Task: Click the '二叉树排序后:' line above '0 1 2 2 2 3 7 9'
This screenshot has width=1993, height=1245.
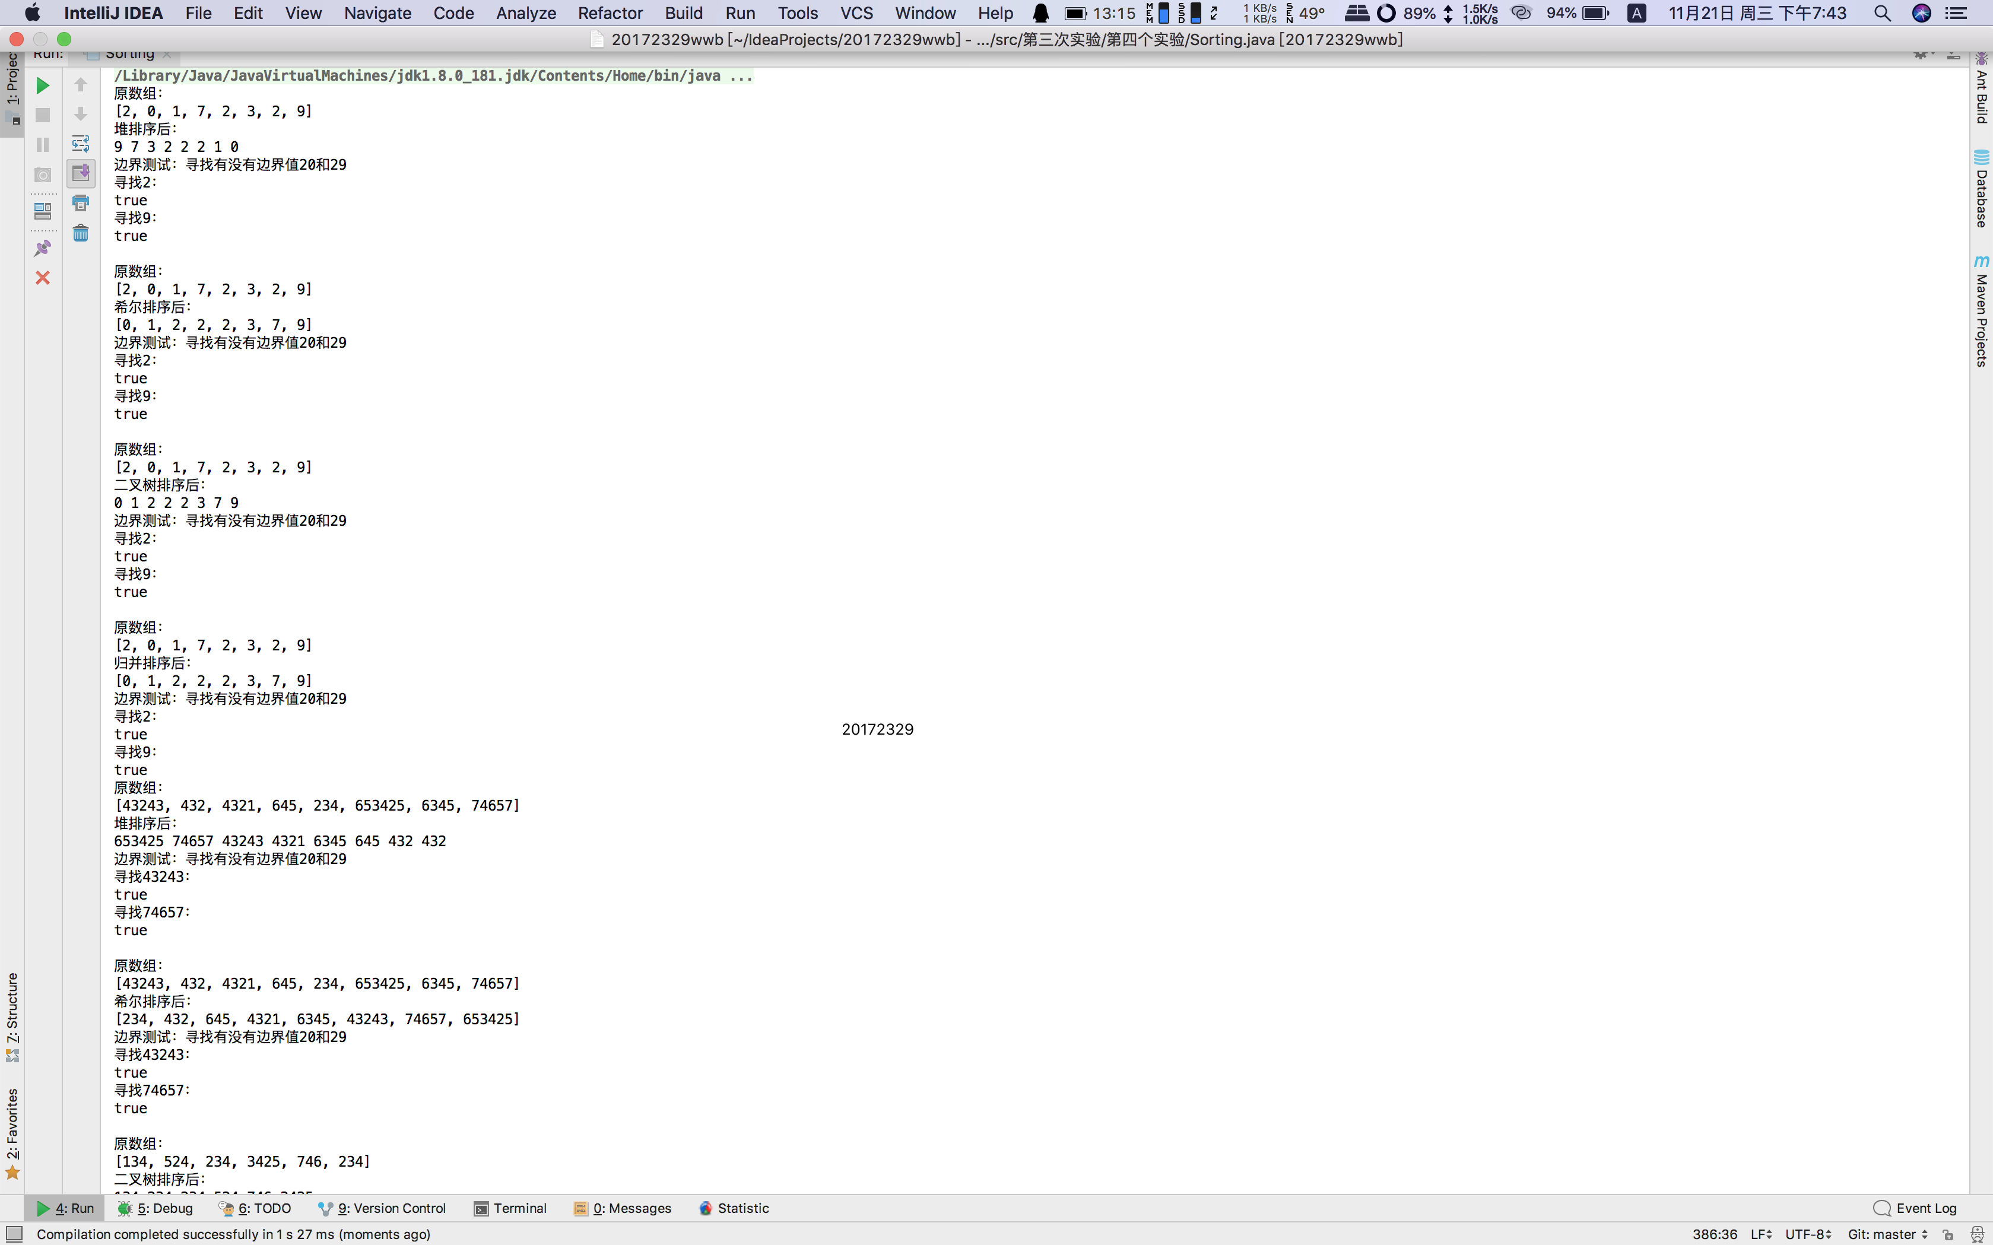Action: point(160,485)
